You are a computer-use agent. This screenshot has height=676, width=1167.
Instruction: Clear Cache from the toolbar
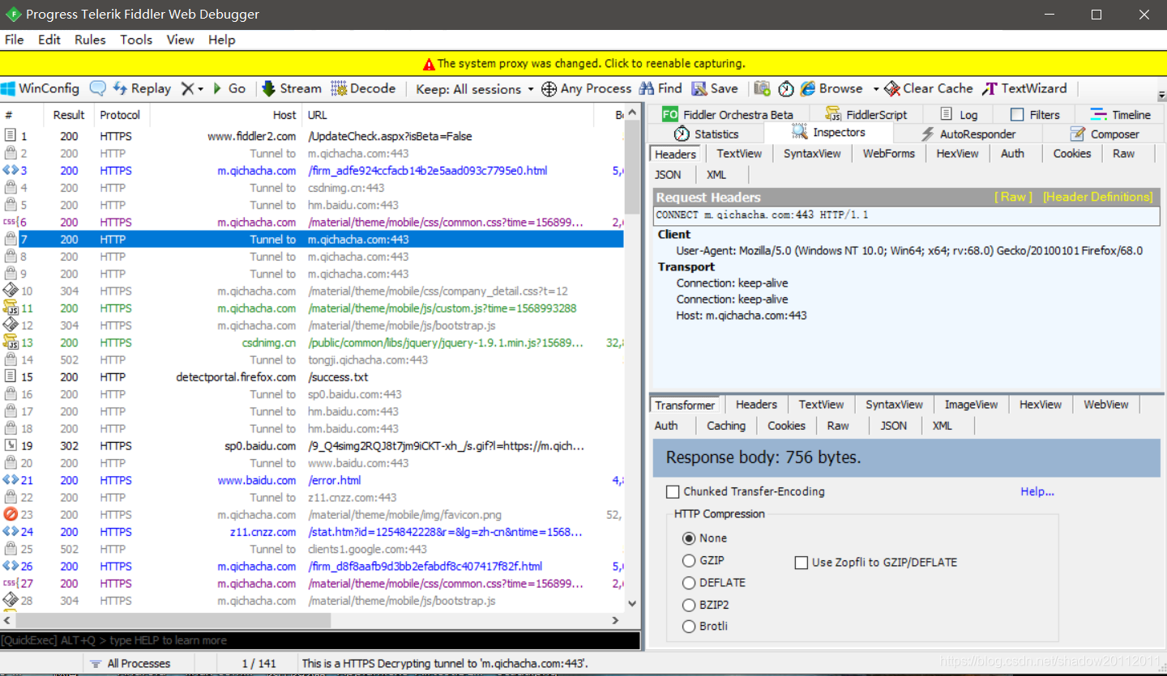pyautogui.click(x=929, y=88)
